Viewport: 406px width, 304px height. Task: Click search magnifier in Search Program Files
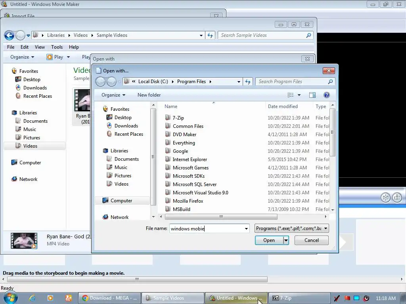[x=330, y=82]
